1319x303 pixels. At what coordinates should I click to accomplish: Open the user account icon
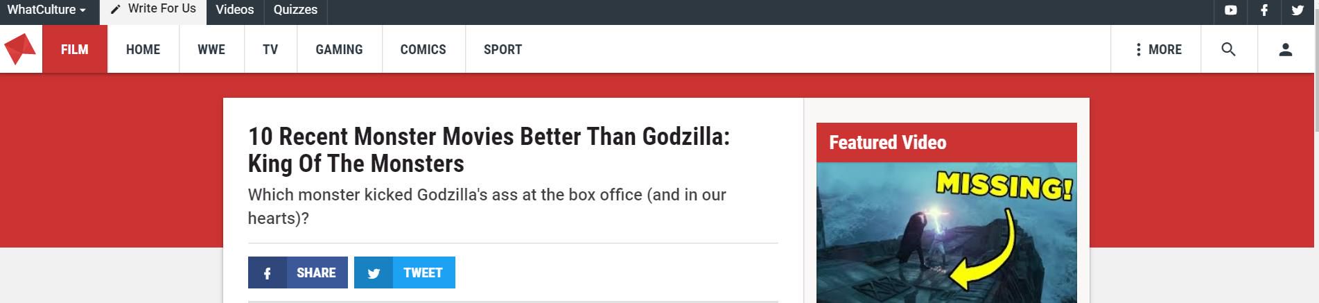pos(1286,49)
